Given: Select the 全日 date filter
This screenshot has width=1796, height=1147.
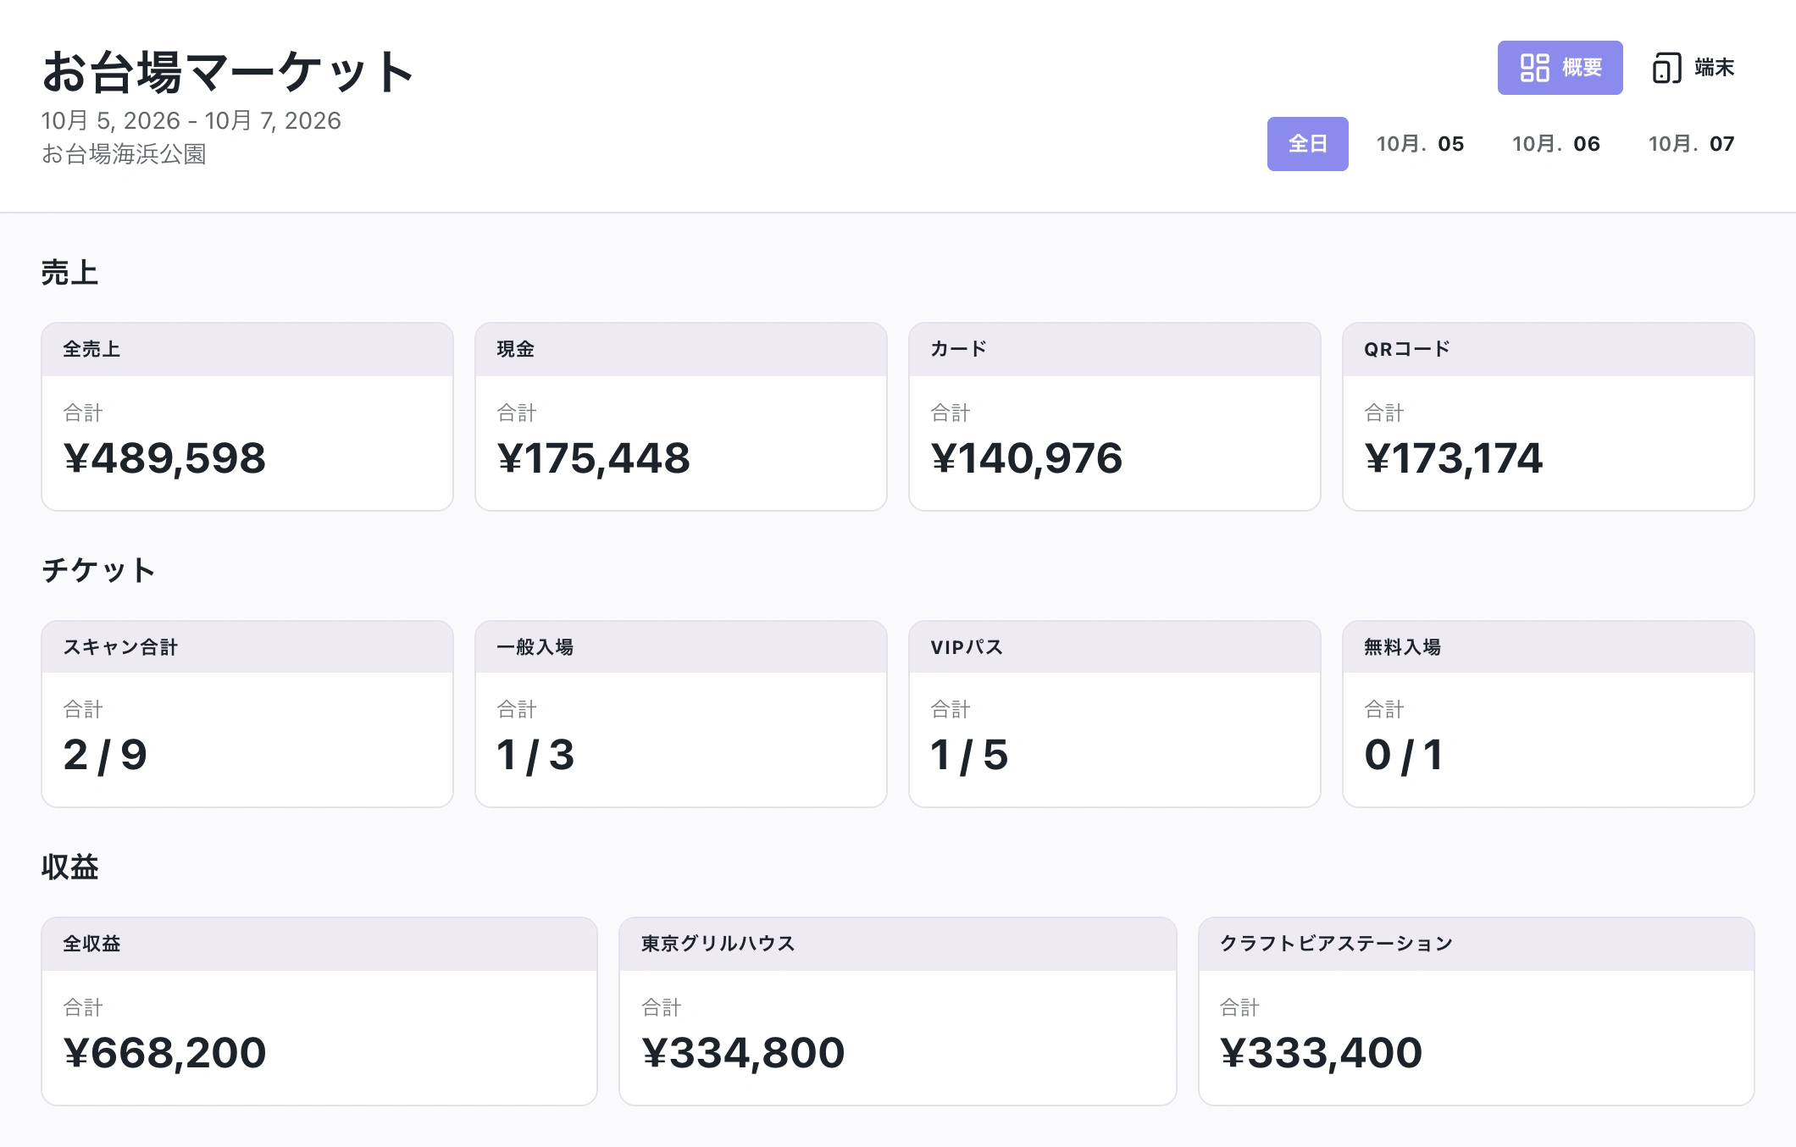Looking at the screenshot, I should click(1307, 144).
